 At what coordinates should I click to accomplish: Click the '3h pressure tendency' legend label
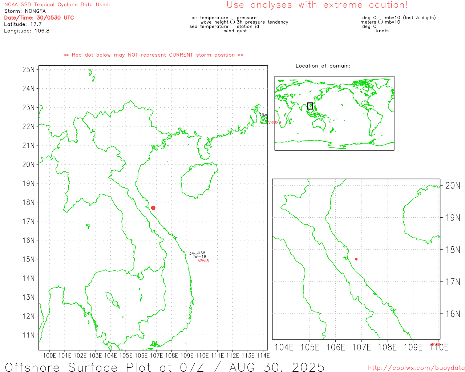pyautogui.click(x=263, y=22)
